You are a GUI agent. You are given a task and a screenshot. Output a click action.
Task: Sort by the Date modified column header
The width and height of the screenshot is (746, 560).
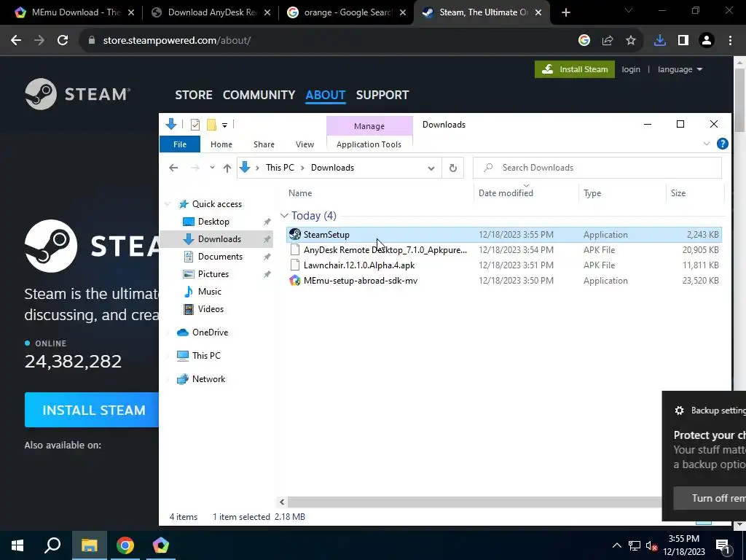[506, 192]
